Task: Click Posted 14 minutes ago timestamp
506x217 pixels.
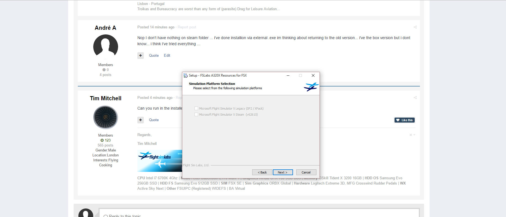Action: coord(156,27)
